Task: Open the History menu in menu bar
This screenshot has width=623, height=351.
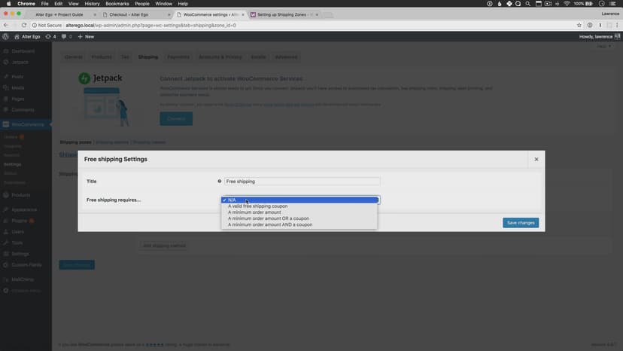Action: 92,4
